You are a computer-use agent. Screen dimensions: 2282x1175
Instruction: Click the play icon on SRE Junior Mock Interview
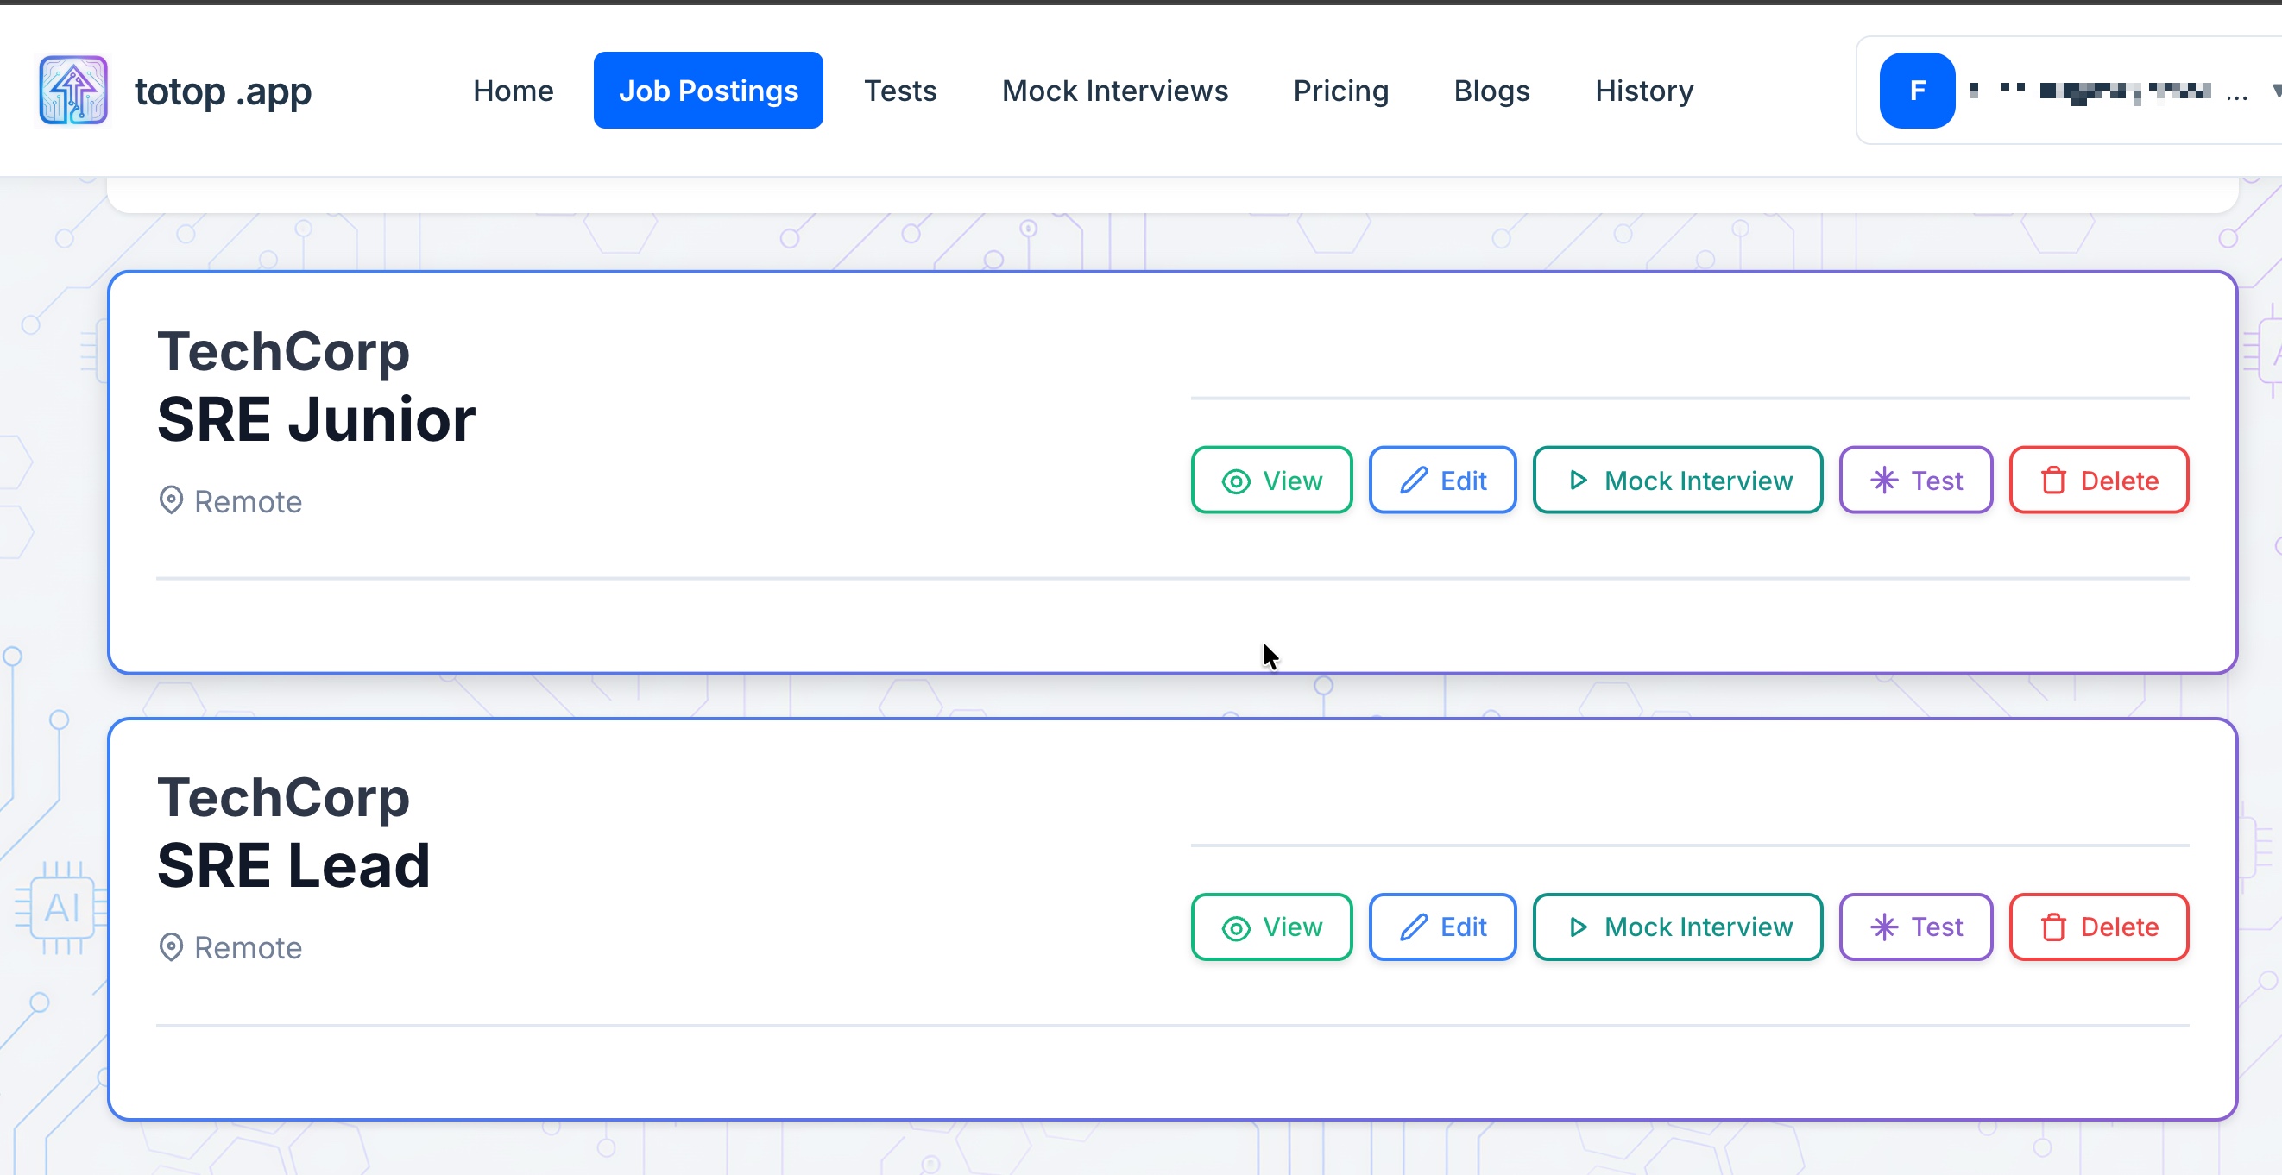pyautogui.click(x=1578, y=480)
